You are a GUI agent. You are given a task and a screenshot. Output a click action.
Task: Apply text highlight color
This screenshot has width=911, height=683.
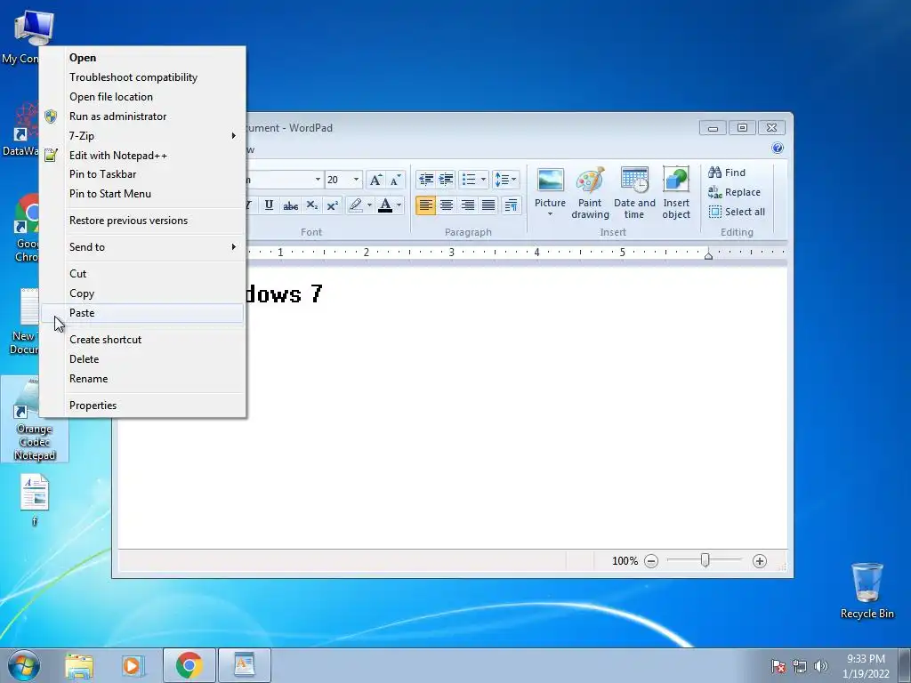[x=355, y=205]
